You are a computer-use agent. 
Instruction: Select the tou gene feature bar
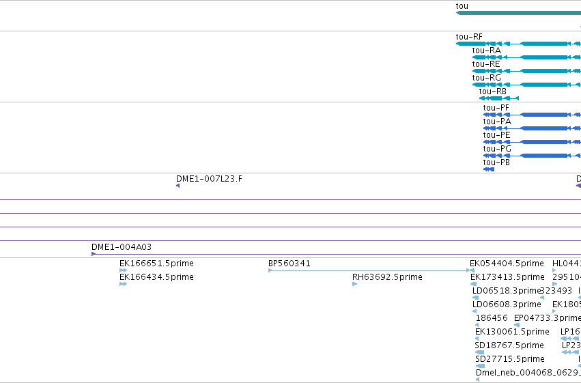coord(518,13)
